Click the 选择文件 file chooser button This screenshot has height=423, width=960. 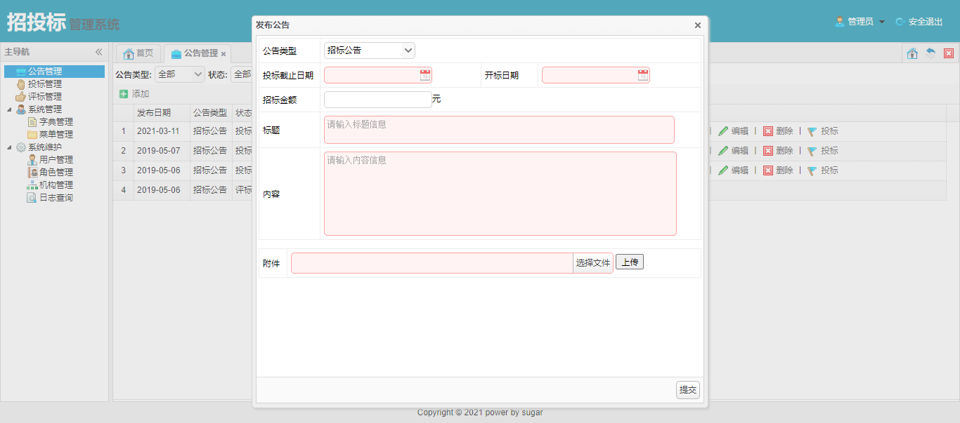(593, 263)
